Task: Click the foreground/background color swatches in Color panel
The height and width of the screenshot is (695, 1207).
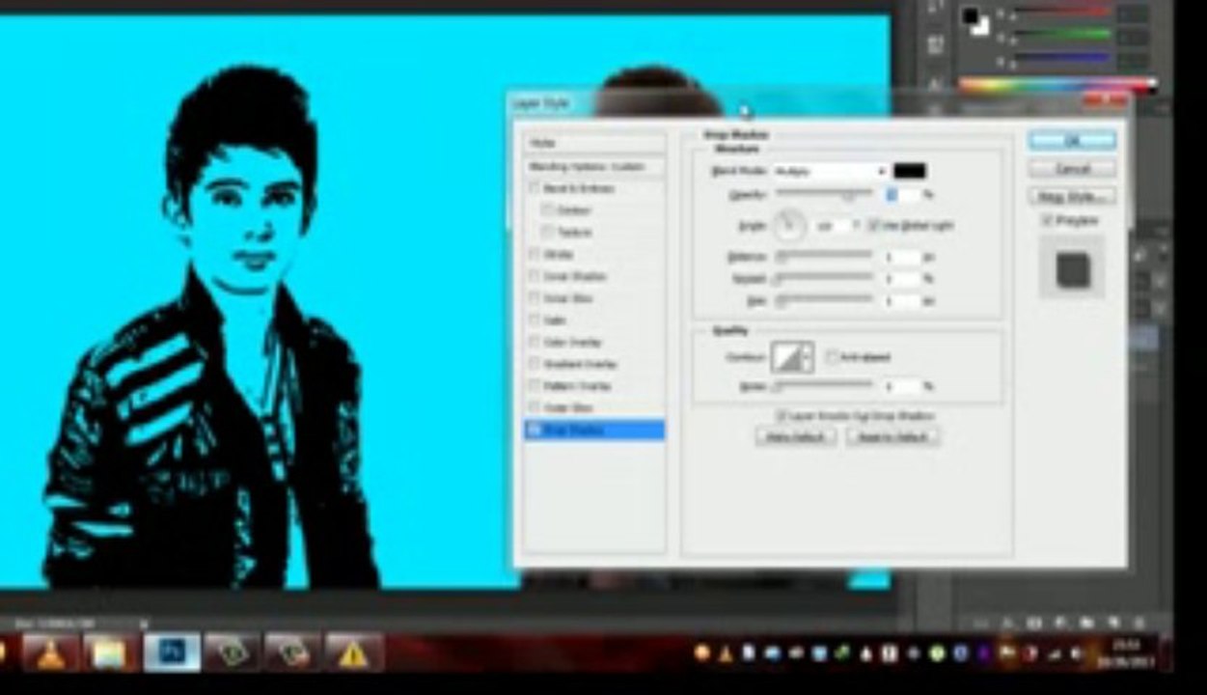Action: click(x=976, y=19)
